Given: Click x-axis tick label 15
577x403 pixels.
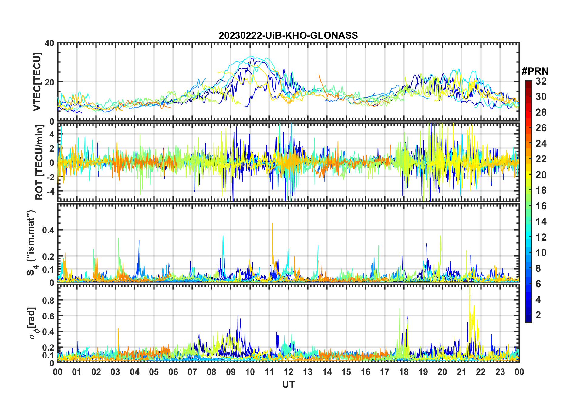Looking at the screenshot, I should coord(346,372).
